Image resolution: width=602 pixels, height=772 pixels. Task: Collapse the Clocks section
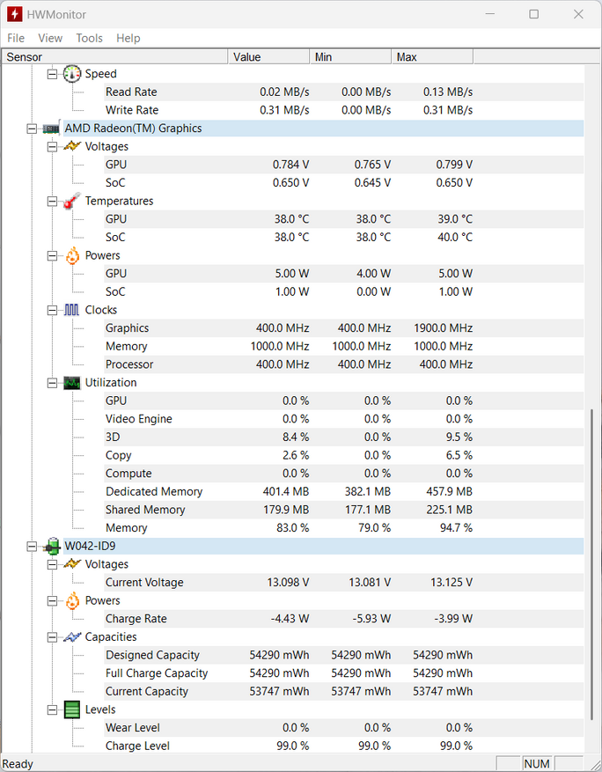52,310
